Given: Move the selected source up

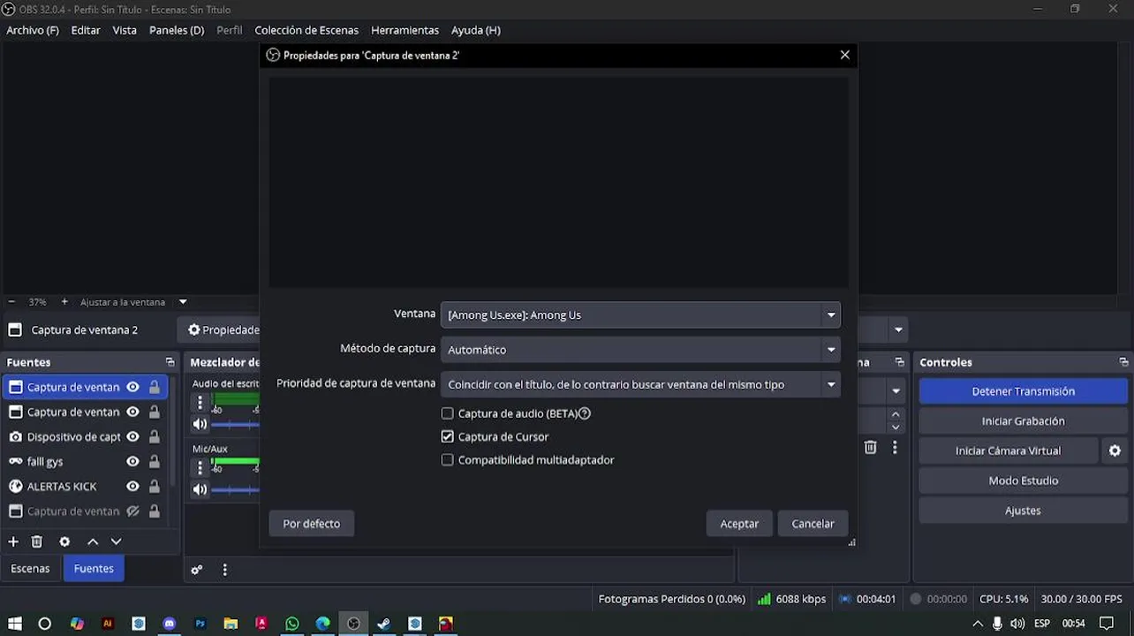Looking at the screenshot, I should (x=93, y=541).
